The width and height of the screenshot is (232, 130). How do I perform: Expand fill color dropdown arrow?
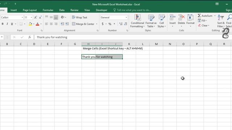tap(34, 24)
